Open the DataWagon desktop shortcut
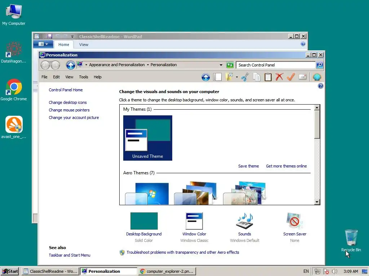This screenshot has height=276, width=369. [x=14, y=52]
